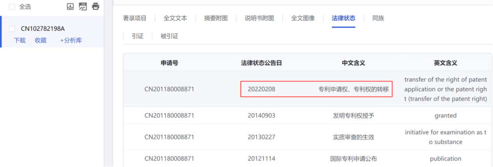Viewport: 493px width, 167px height.
Task: Select date cell 20121114
Action: point(261,159)
